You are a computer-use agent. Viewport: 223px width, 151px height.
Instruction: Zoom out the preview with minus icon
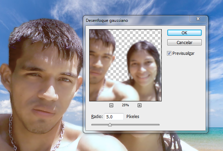[x=111, y=105]
